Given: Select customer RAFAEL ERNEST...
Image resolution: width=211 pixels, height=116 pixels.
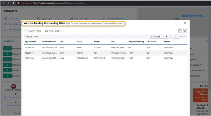Looking at the screenshot, I should point(50,58).
